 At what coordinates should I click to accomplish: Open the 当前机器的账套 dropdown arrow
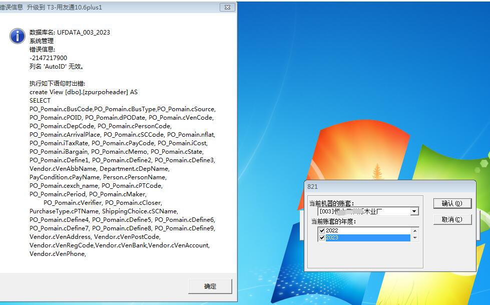coord(414,211)
